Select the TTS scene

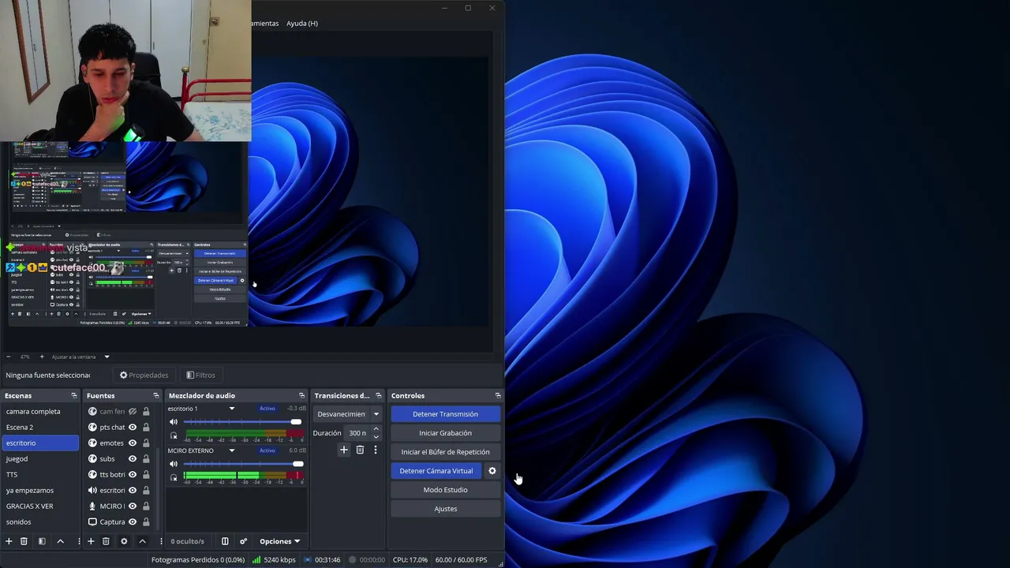(39, 474)
